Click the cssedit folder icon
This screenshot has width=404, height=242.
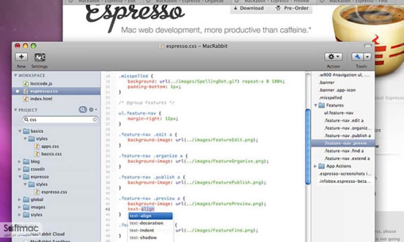tap(26, 169)
